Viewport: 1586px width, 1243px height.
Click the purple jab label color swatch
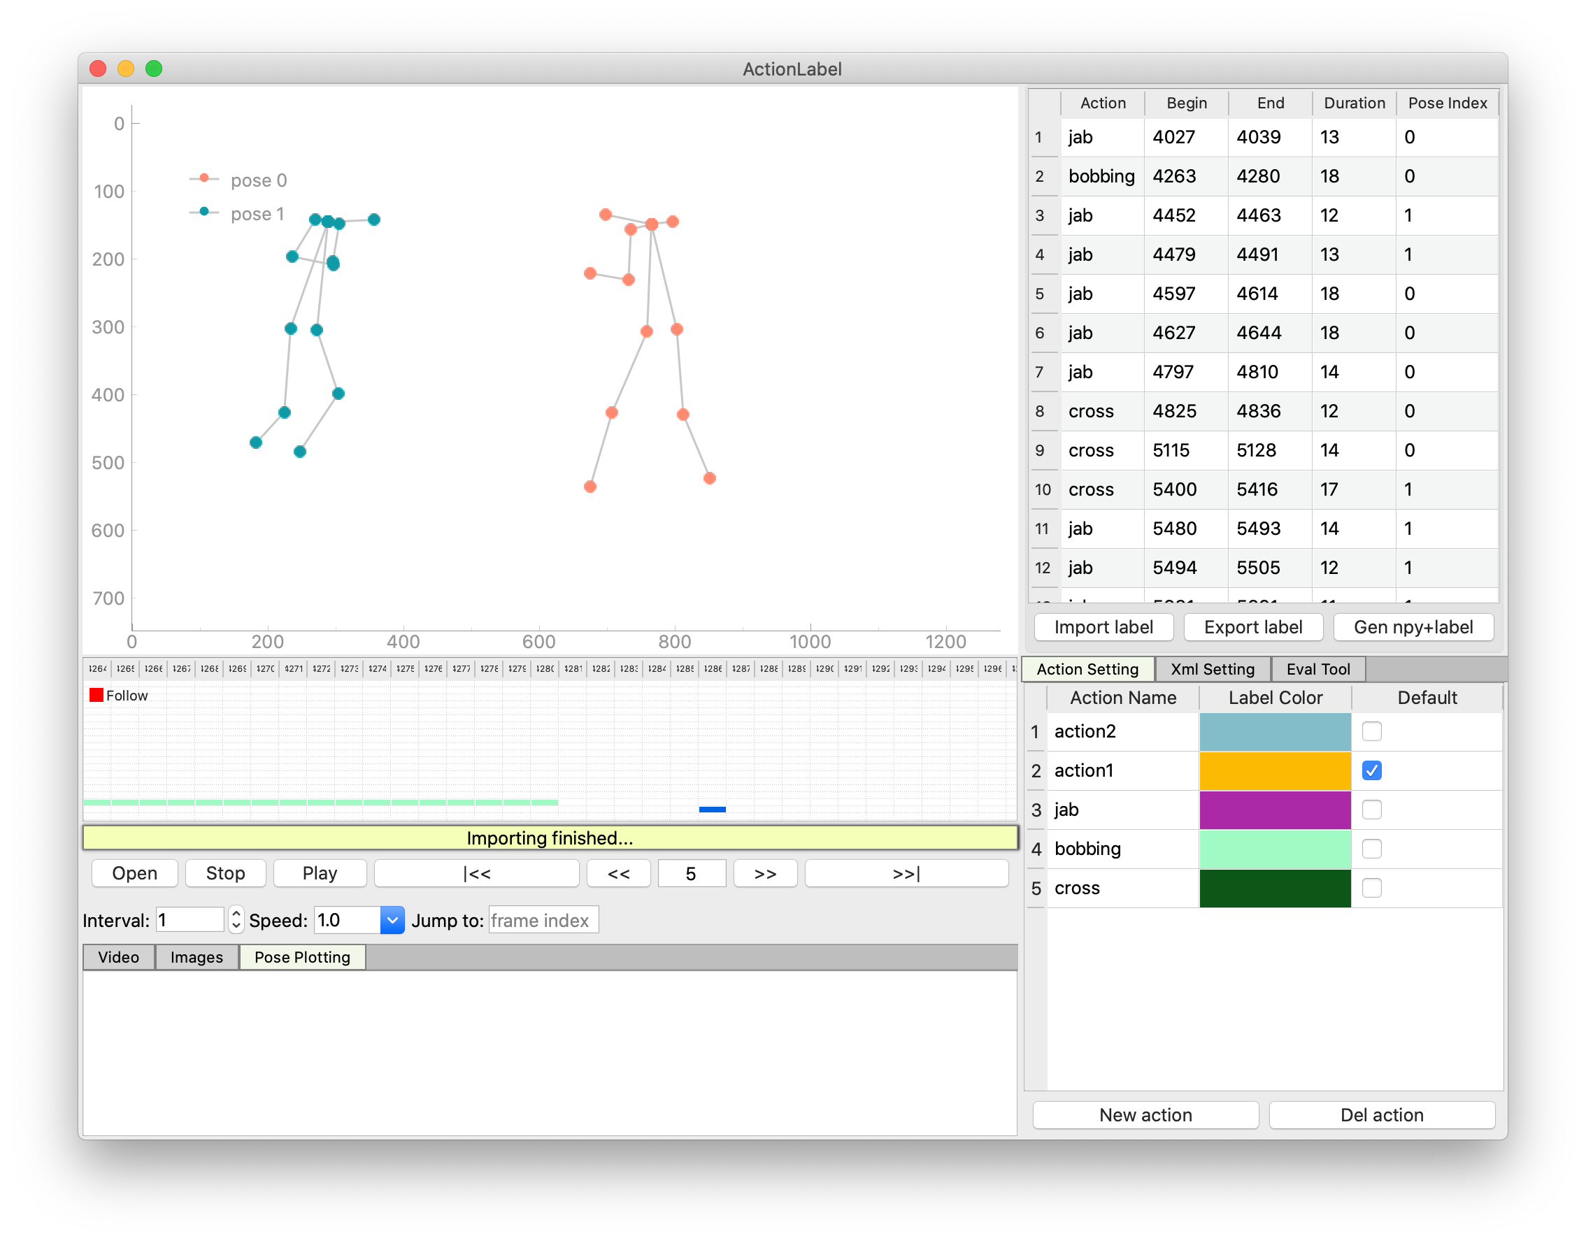click(1275, 810)
